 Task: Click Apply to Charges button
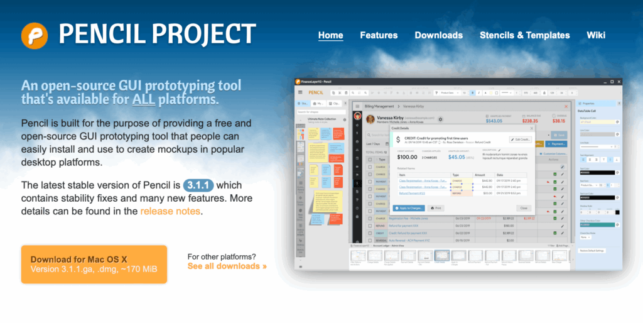click(409, 209)
